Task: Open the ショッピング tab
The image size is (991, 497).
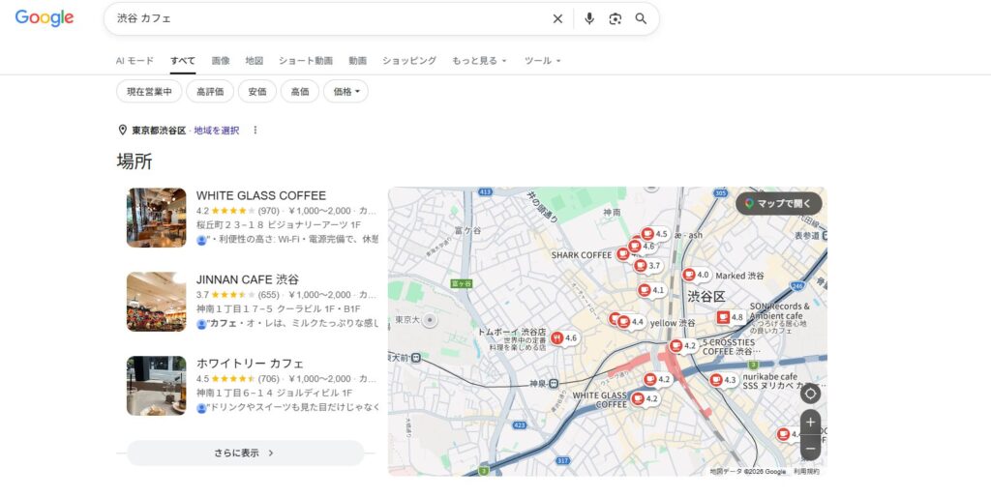Action: [x=409, y=61]
